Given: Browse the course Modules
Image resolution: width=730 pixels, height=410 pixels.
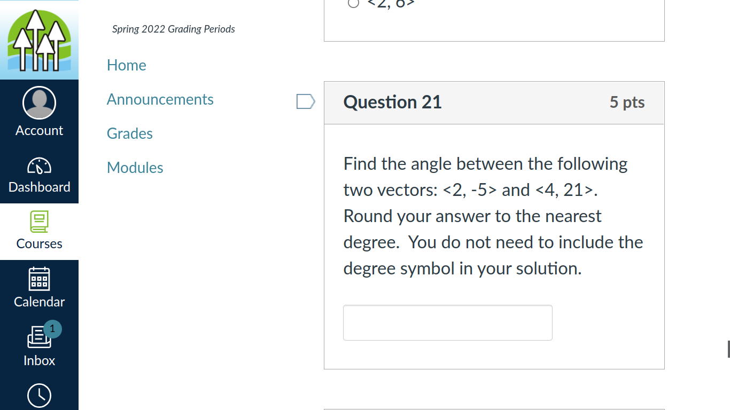Looking at the screenshot, I should coord(135,167).
